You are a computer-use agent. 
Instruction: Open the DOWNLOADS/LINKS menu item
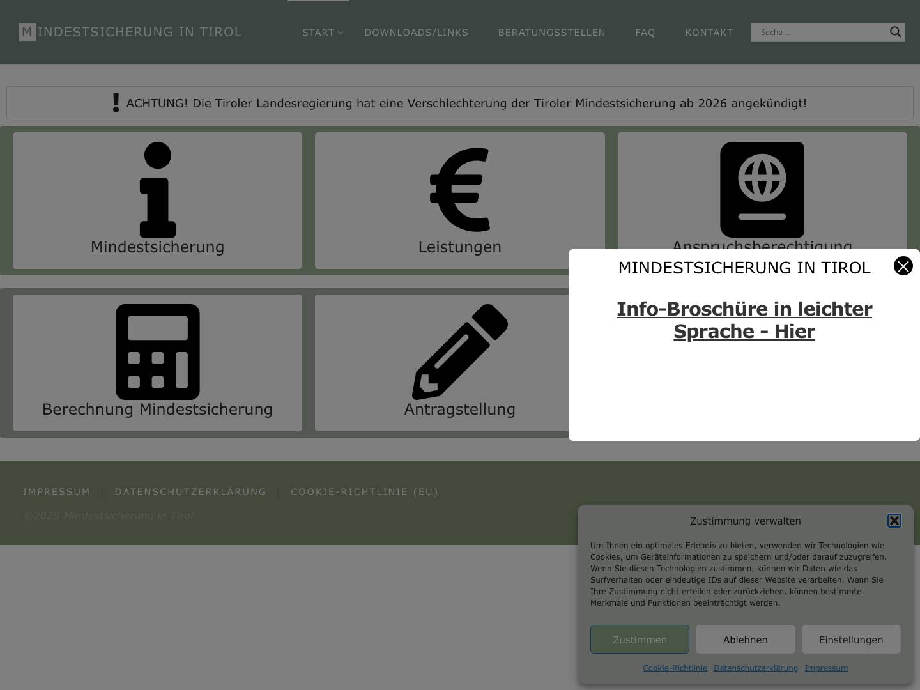(416, 33)
